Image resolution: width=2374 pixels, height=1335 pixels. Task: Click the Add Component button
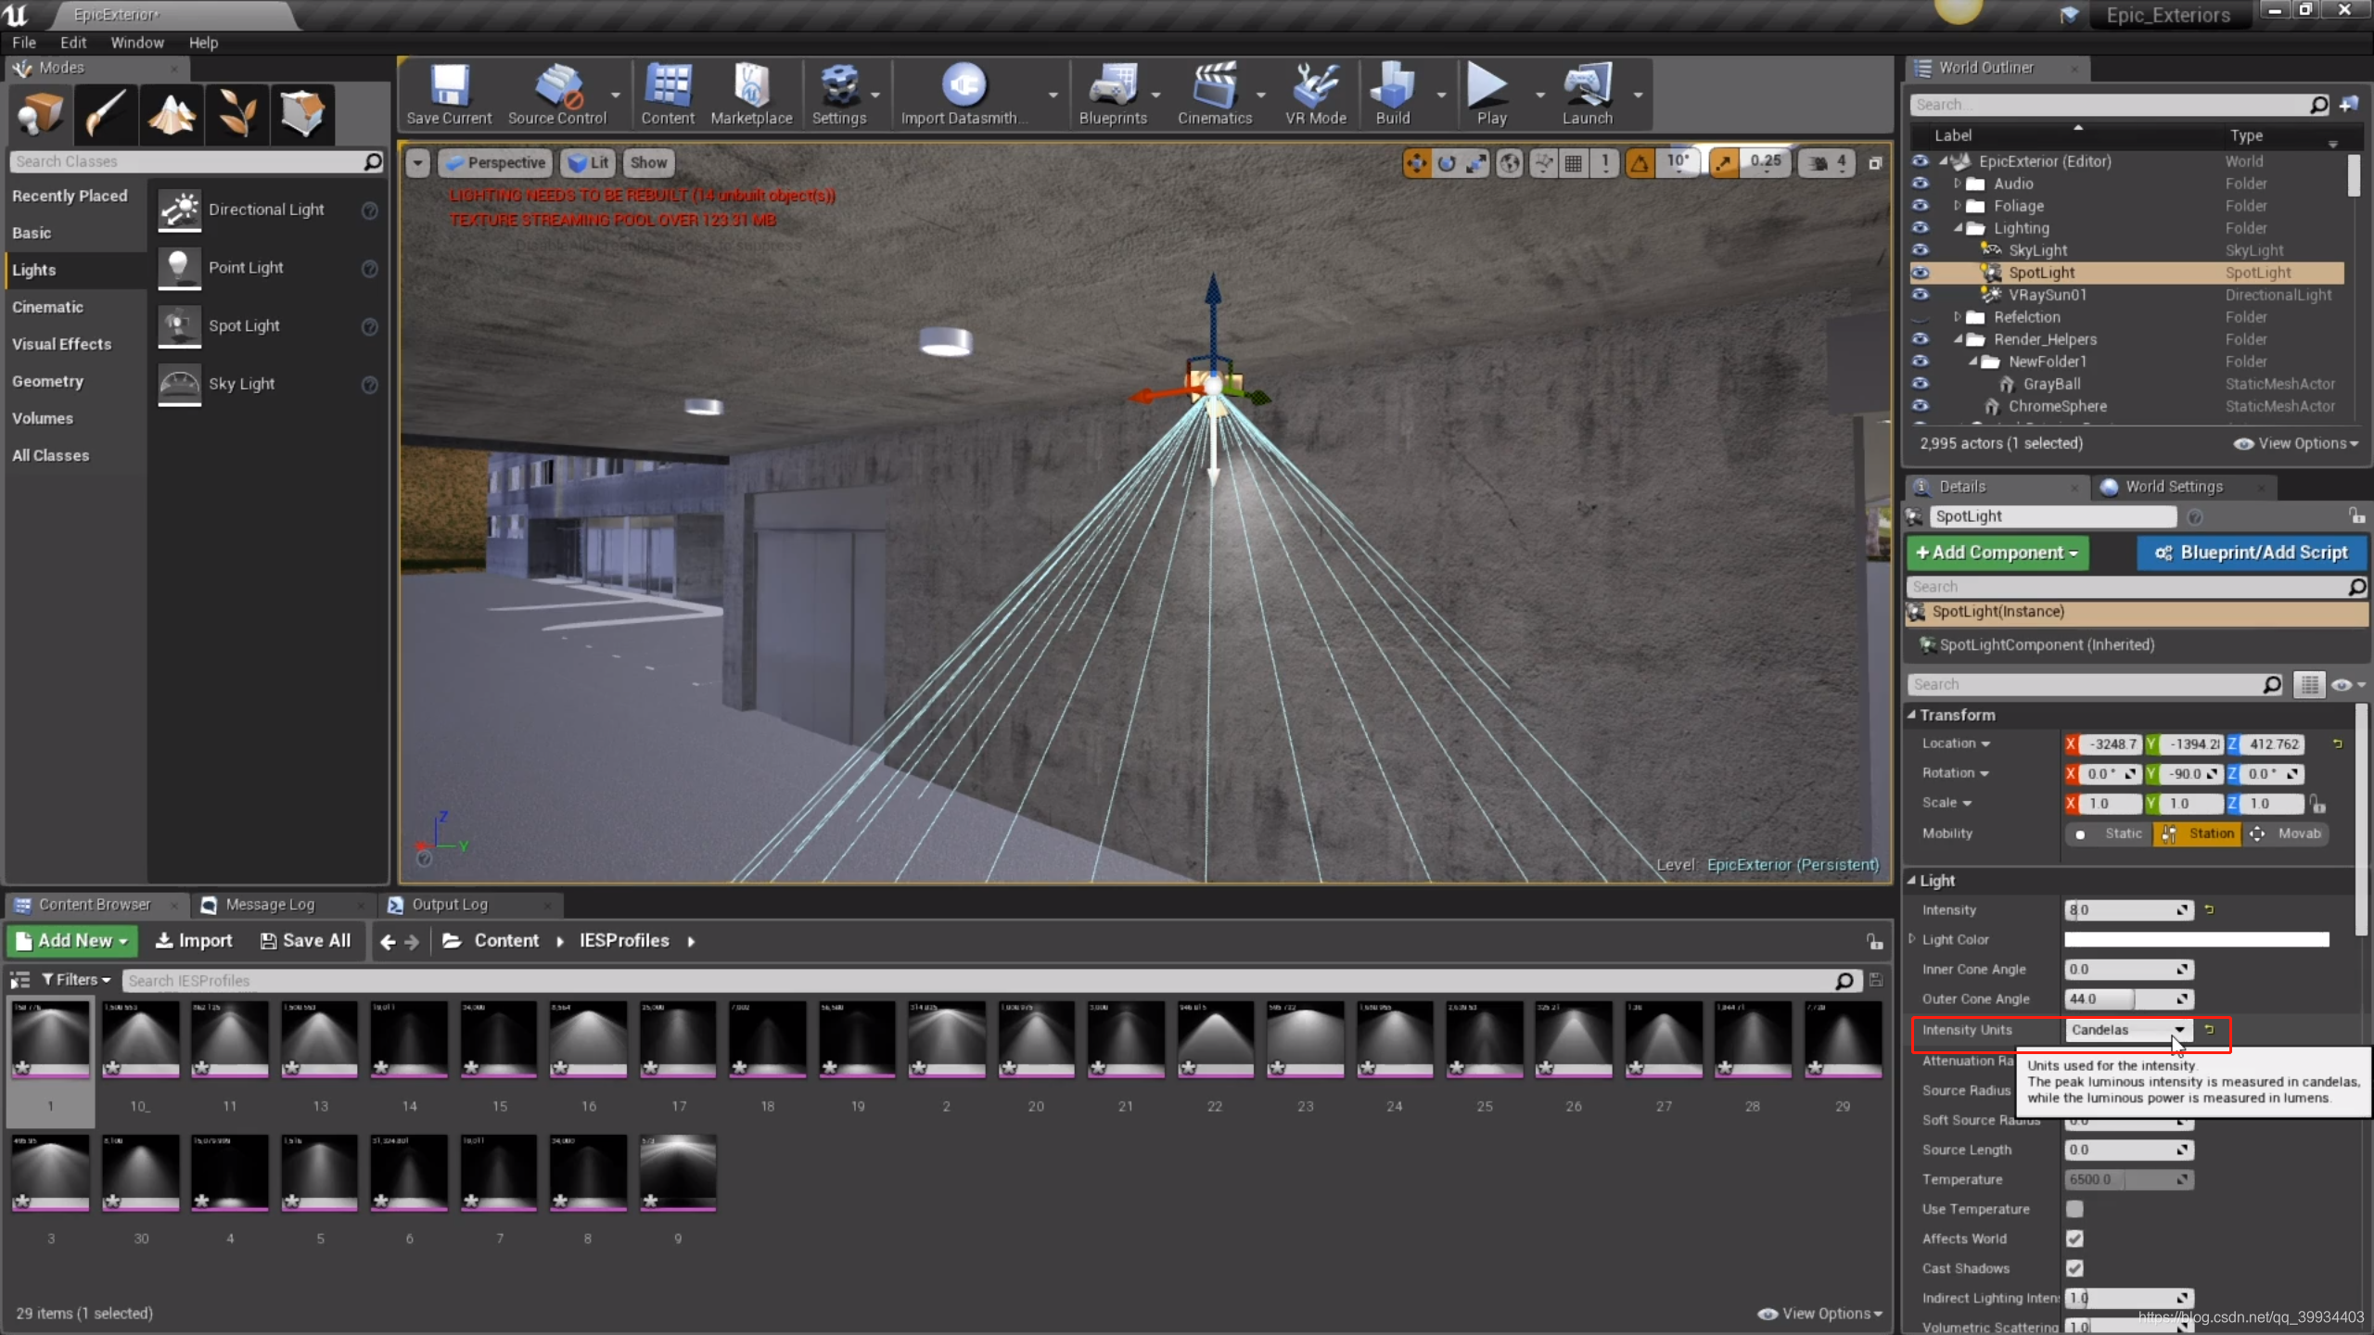click(1997, 553)
